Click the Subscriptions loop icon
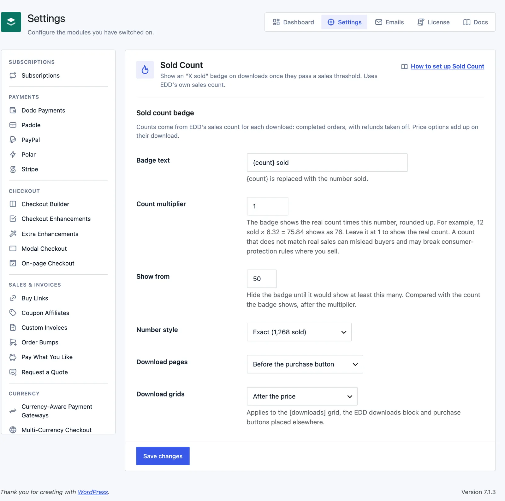 coord(13,75)
